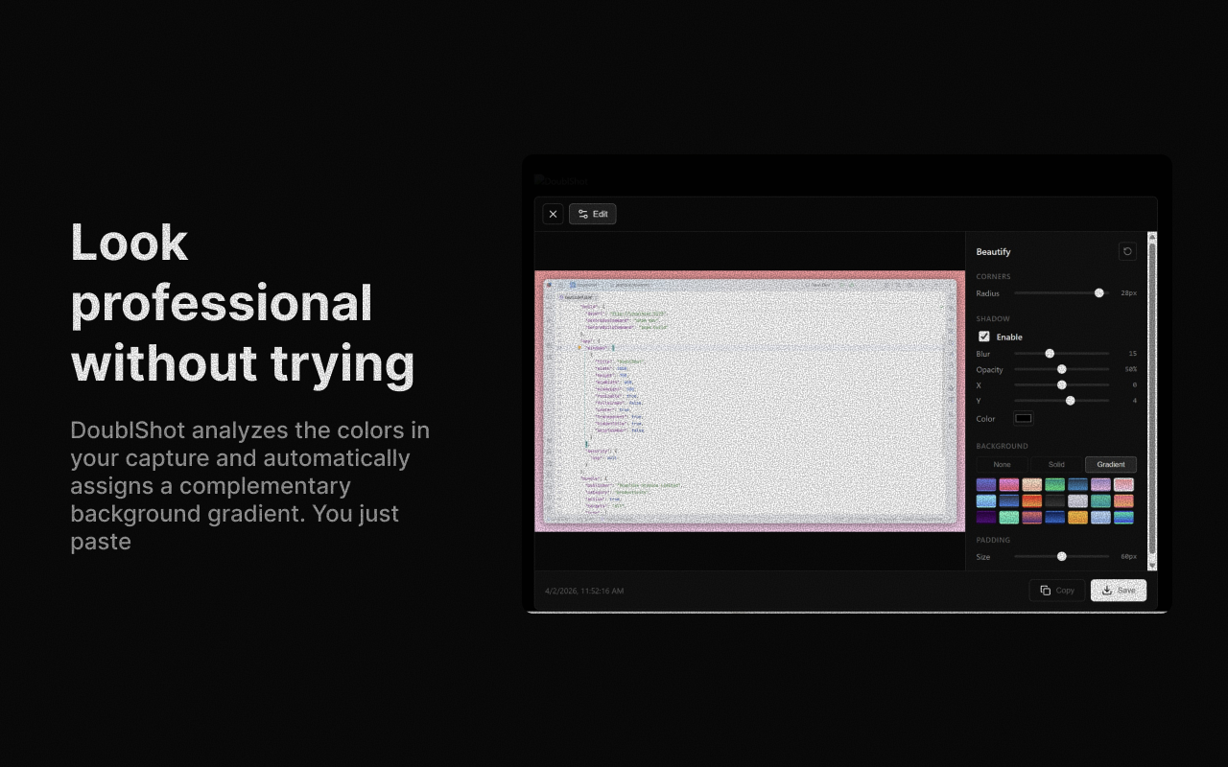Choose the deep purple gradient swatch
Screen dimensions: 1228x767
(986, 518)
